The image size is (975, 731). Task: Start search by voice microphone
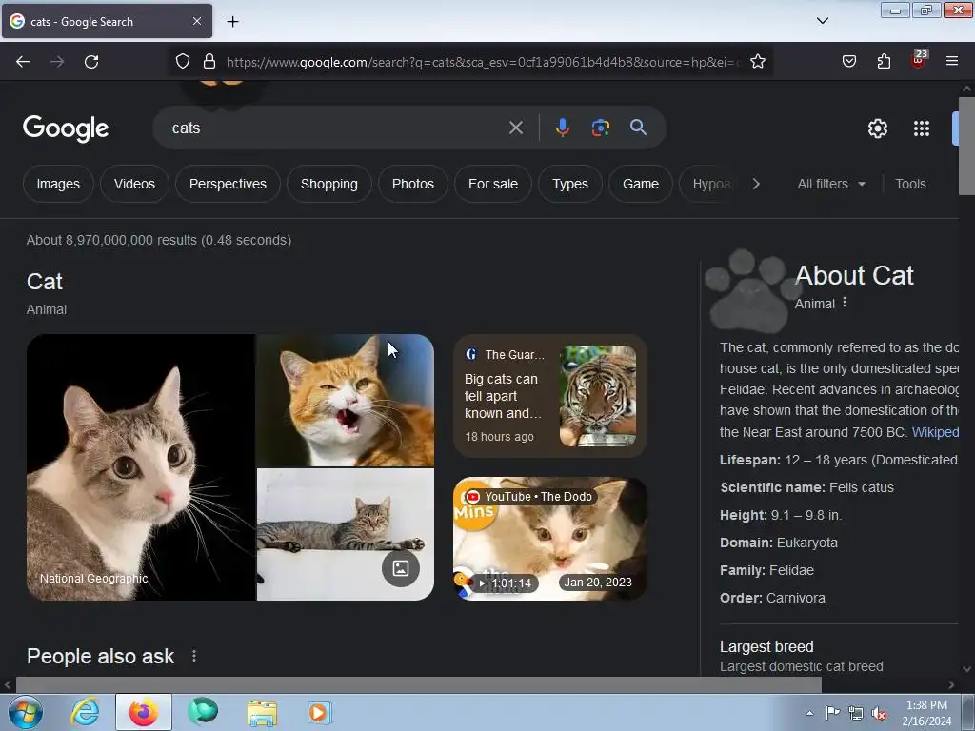[562, 128]
